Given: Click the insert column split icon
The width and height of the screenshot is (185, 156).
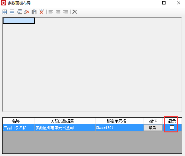Looking at the screenshot, I should [34, 12].
